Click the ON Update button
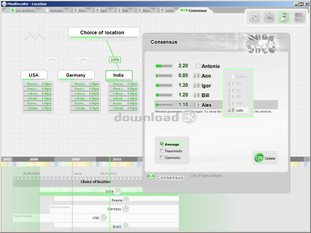The width and height of the screenshot is (311, 233). pyautogui.click(x=265, y=158)
